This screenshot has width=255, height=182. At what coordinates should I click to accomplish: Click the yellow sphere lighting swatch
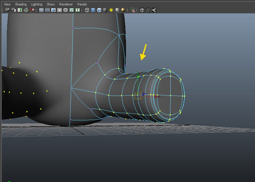tap(111, 10)
